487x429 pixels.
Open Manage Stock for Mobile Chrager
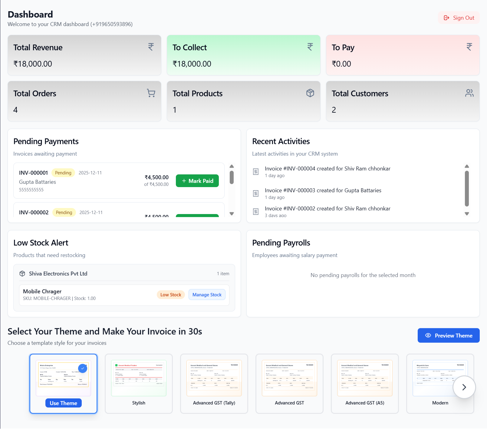tap(207, 294)
